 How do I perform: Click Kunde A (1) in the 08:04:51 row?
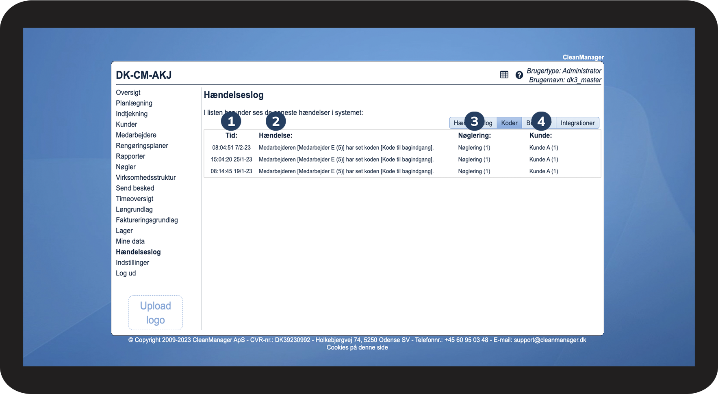click(544, 148)
